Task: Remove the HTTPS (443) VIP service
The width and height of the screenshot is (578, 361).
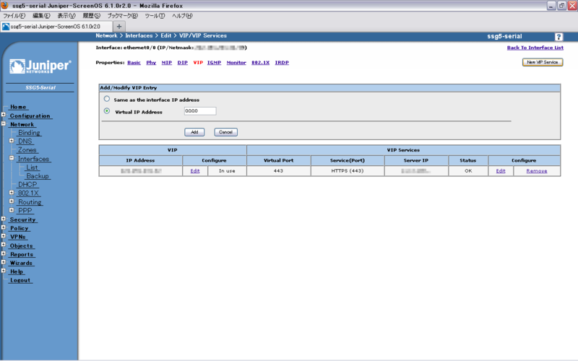Action: pyautogui.click(x=537, y=171)
